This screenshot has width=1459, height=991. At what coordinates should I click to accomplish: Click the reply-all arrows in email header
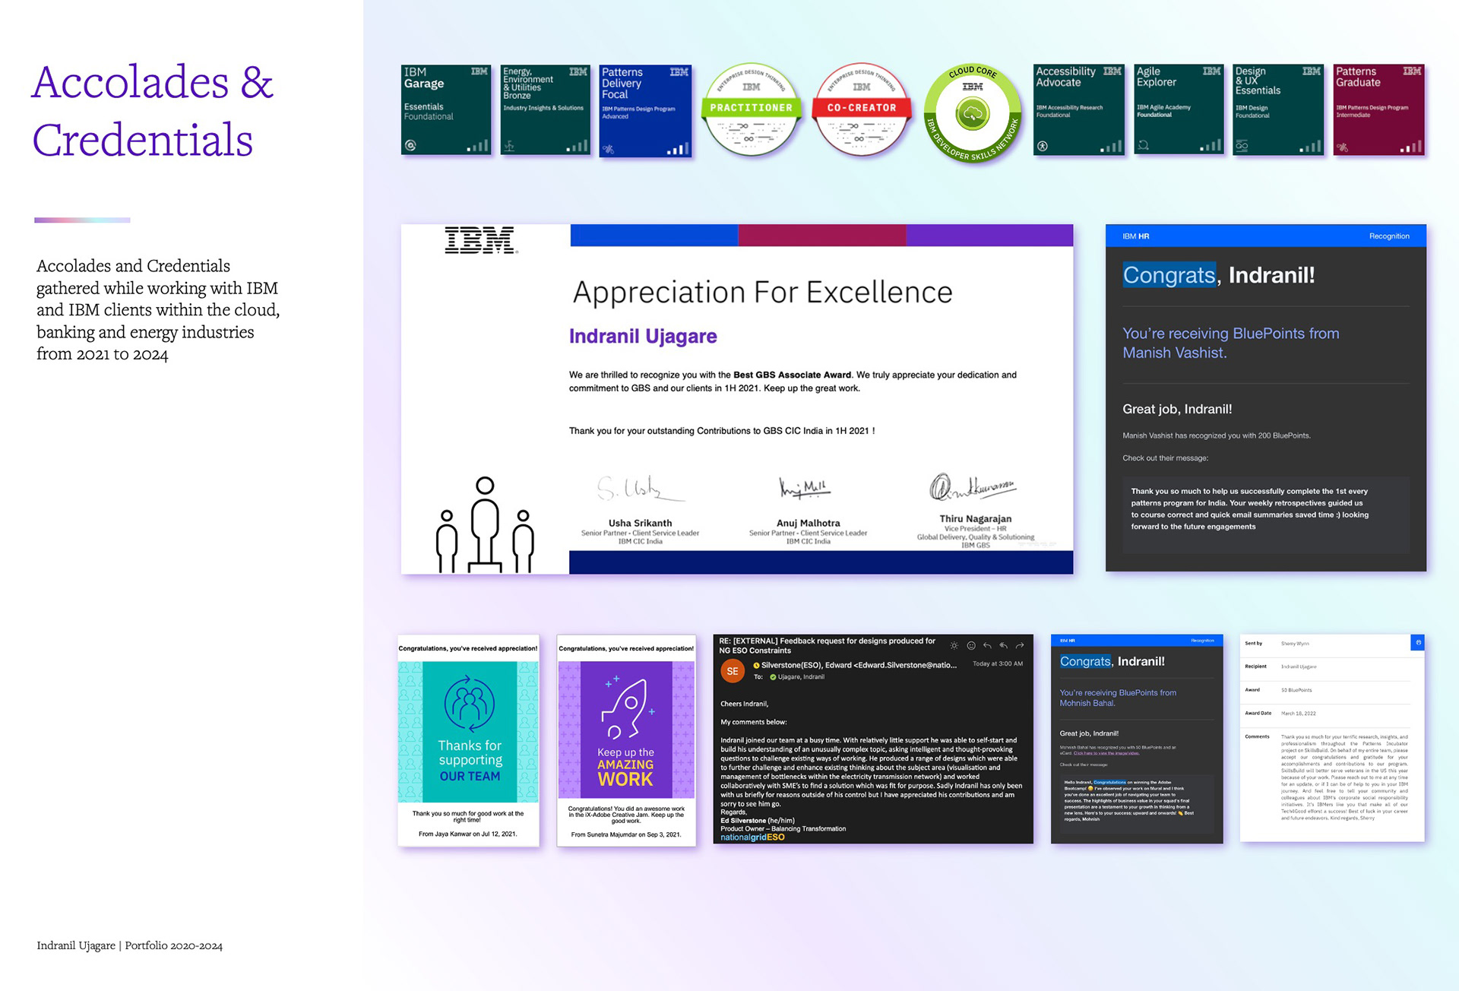click(1004, 645)
